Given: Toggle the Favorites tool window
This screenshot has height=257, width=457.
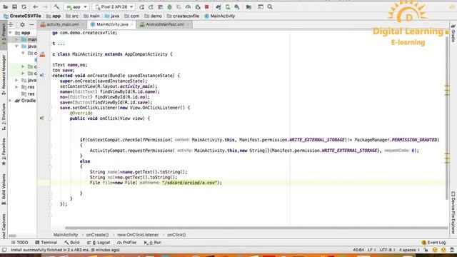Looking at the screenshot, I should tap(4, 152).
